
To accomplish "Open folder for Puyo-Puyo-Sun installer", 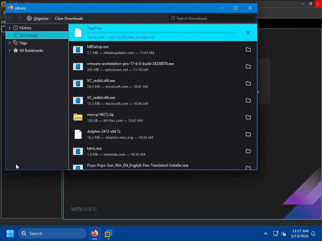I will click(248, 168).
